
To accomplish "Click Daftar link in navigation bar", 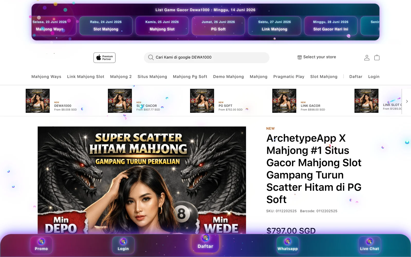I will [x=356, y=77].
